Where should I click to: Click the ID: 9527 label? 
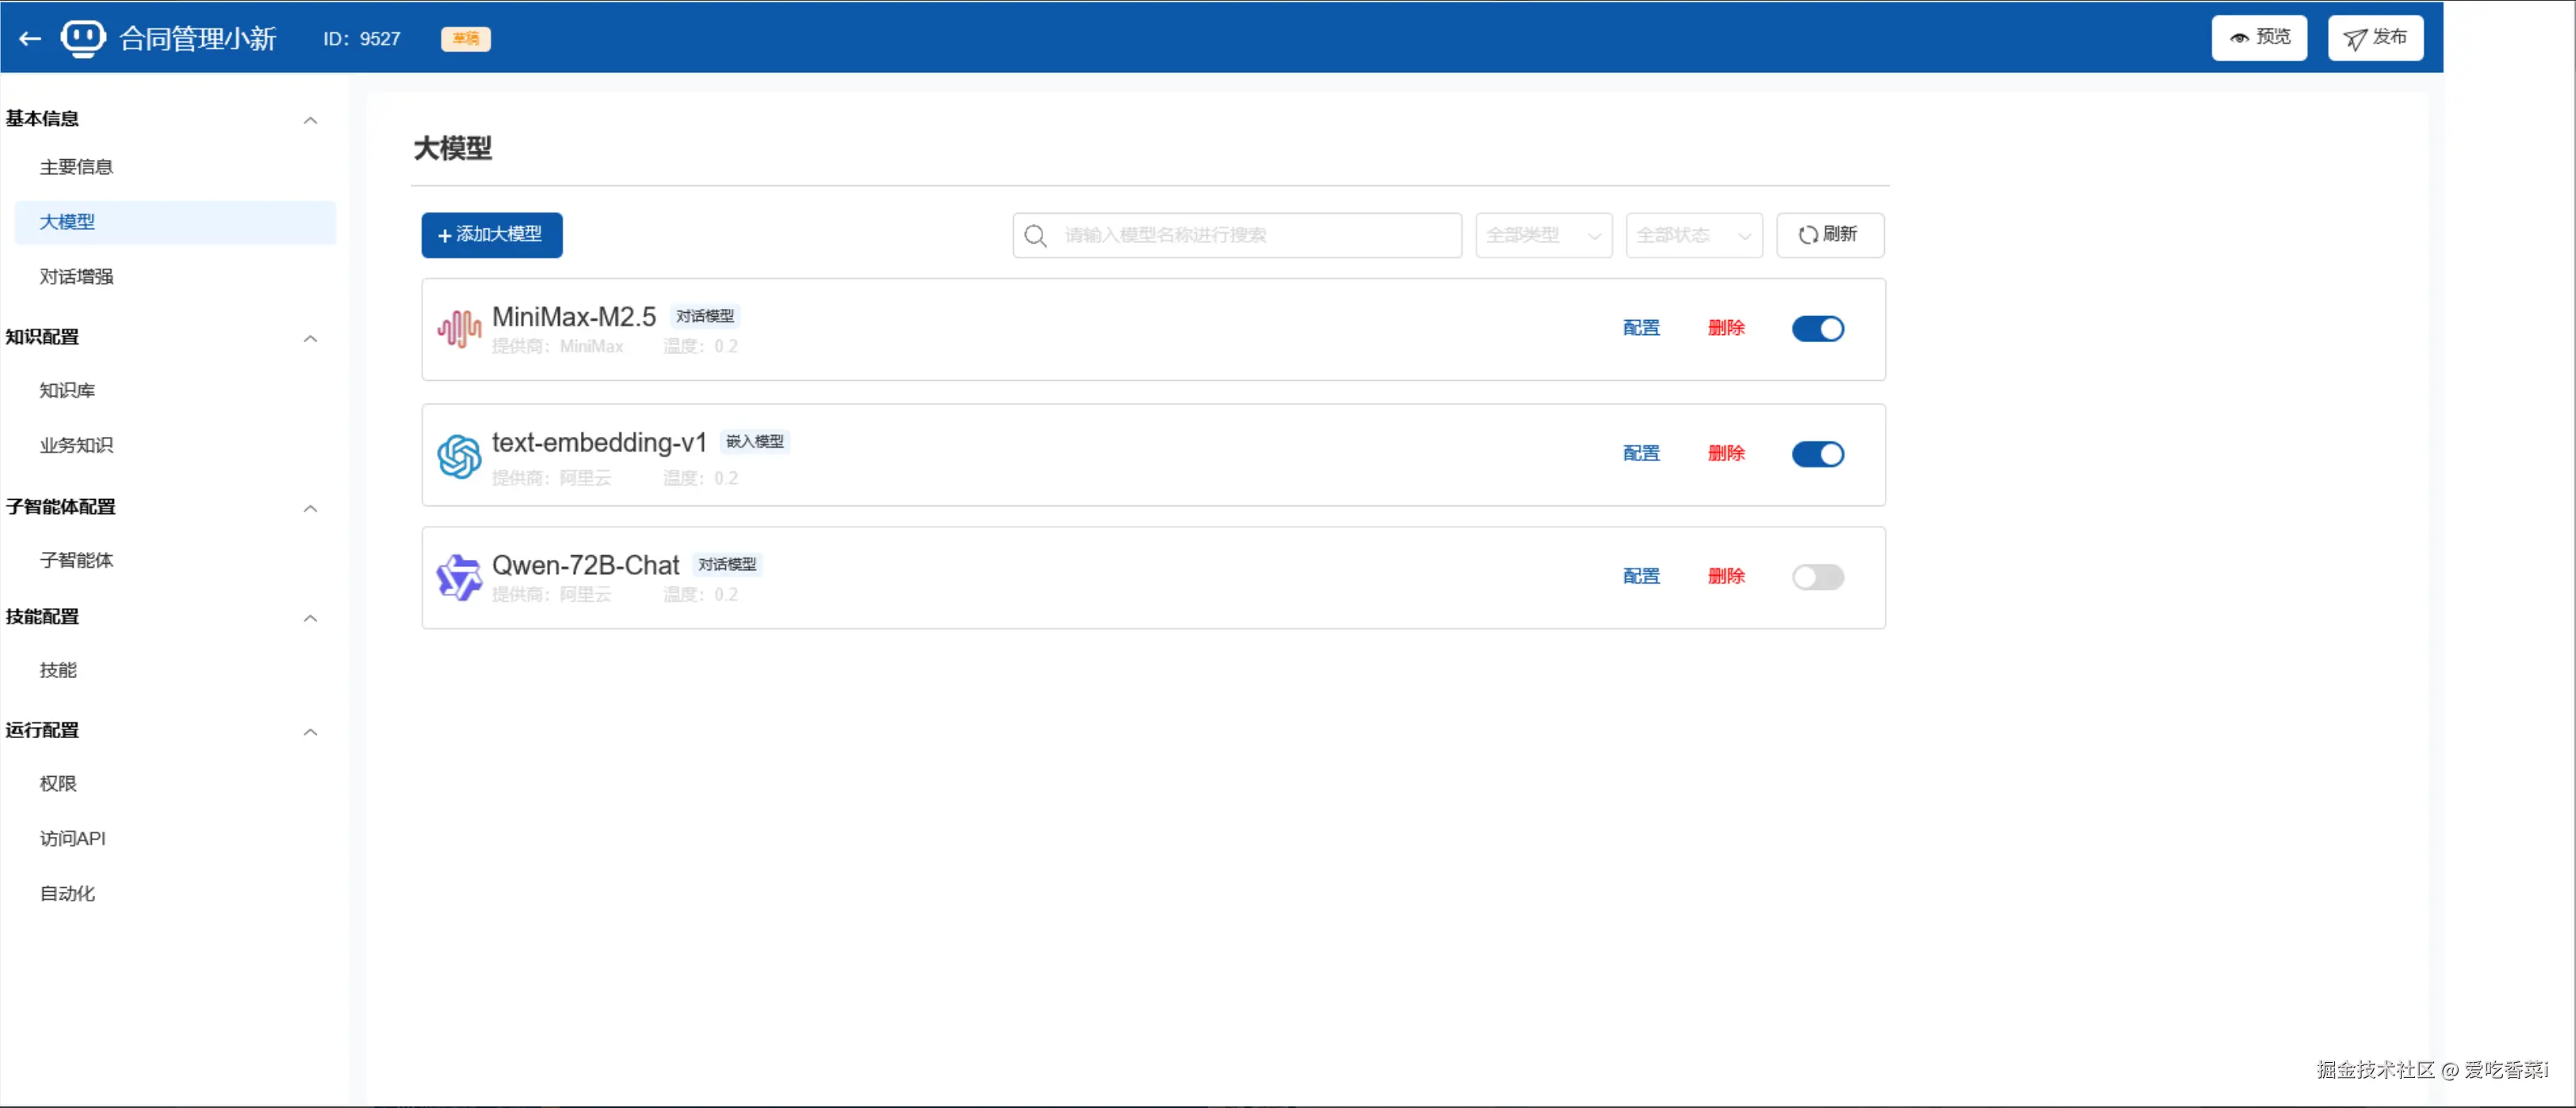[x=361, y=39]
